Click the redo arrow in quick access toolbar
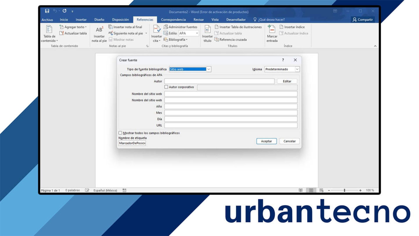Viewport: 419px width, 236px height. point(64,11)
